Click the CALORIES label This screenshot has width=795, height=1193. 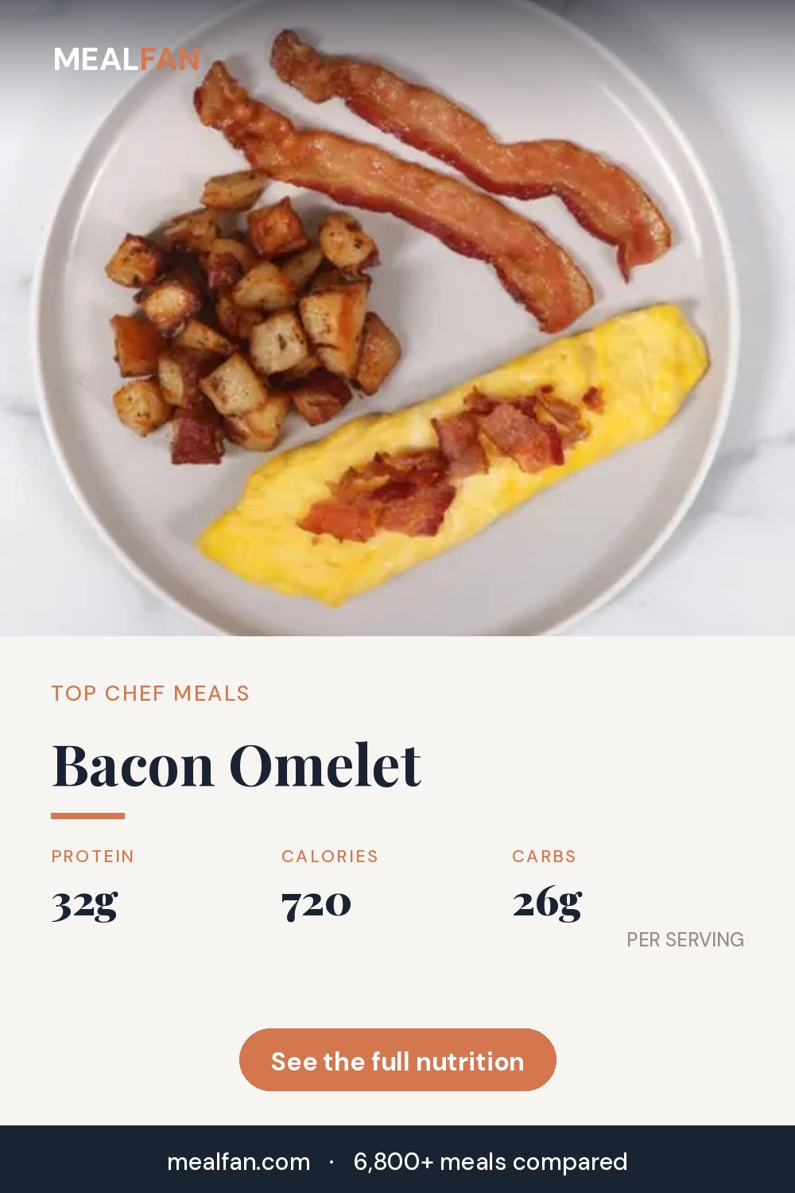pyautogui.click(x=330, y=857)
